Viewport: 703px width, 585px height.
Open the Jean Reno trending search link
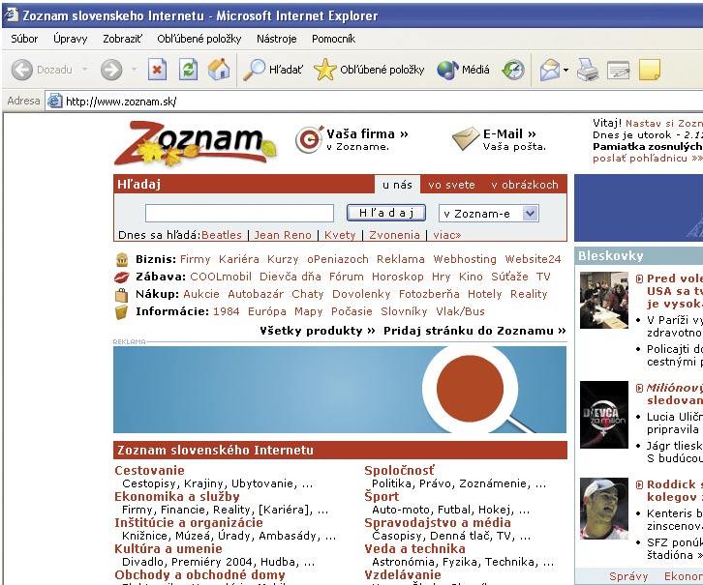point(283,235)
